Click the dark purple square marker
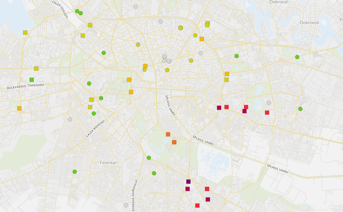This screenshot has height=212, width=343. 188,182
